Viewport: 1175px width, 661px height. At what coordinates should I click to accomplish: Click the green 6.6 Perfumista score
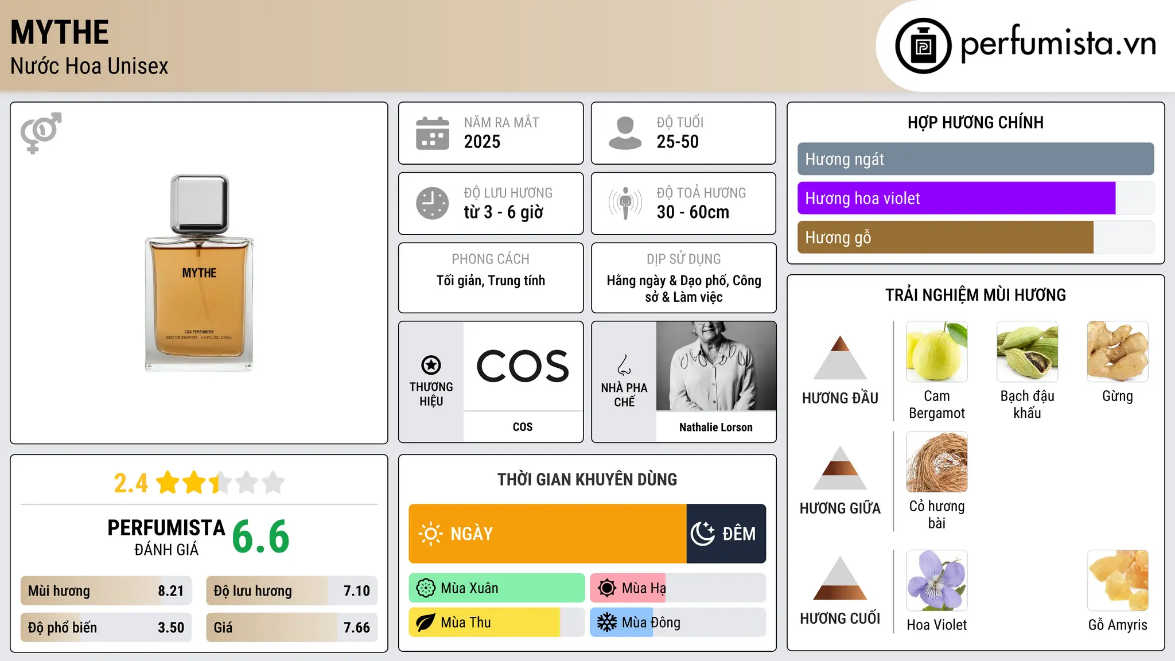click(x=261, y=536)
